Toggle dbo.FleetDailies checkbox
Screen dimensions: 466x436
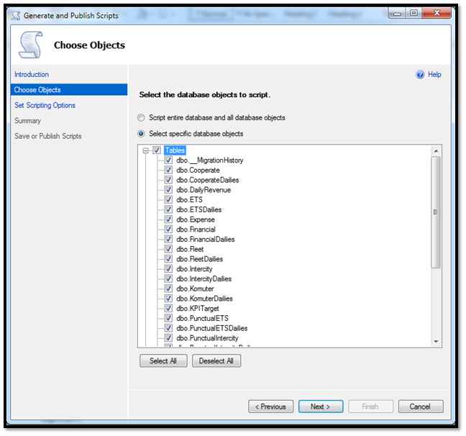168,259
